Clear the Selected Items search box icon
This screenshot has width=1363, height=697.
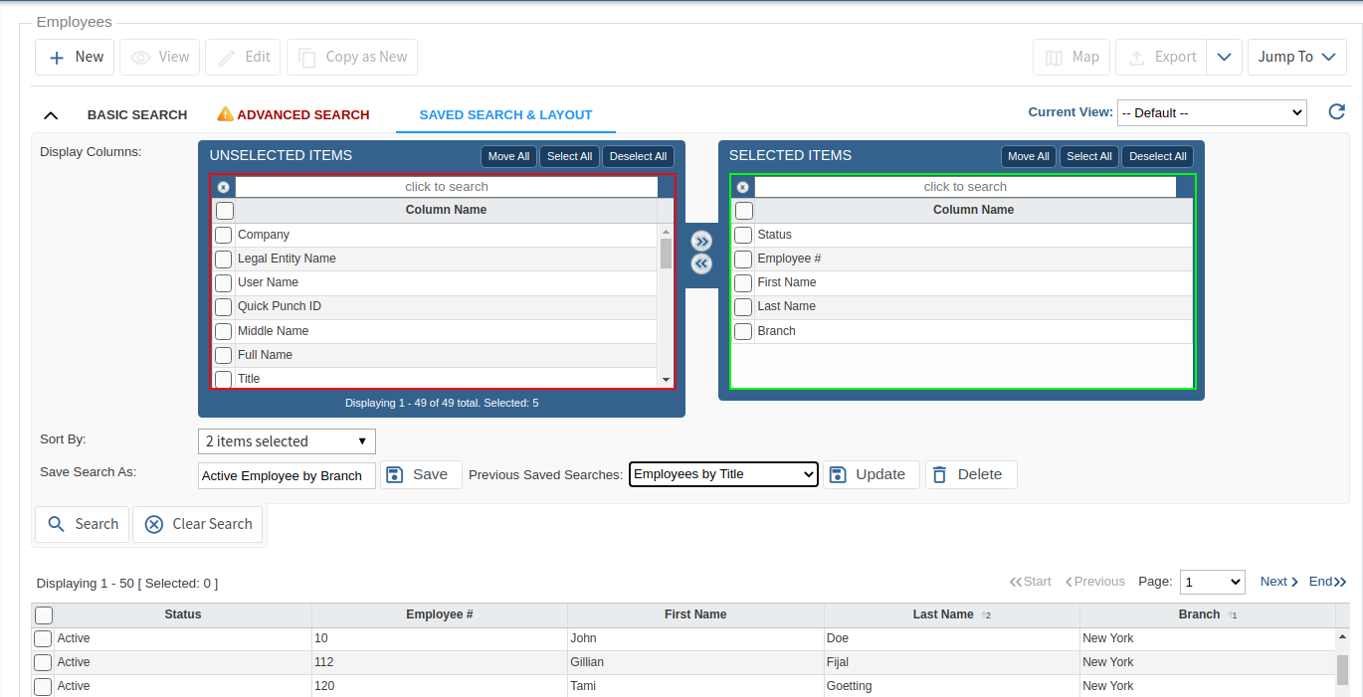(x=742, y=187)
